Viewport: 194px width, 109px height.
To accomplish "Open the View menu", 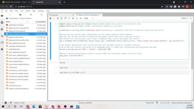I will coord(16,11).
